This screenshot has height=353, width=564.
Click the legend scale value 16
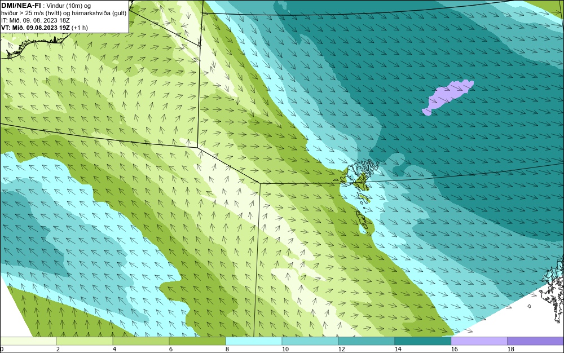pos(454,349)
